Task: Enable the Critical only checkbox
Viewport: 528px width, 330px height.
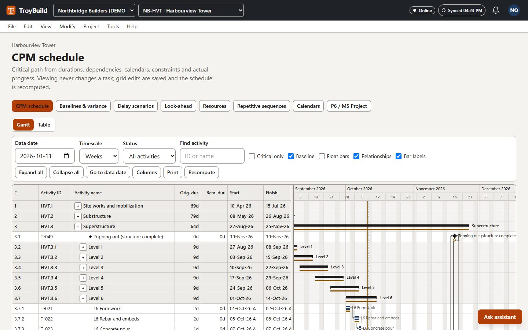Action: [x=252, y=156]
